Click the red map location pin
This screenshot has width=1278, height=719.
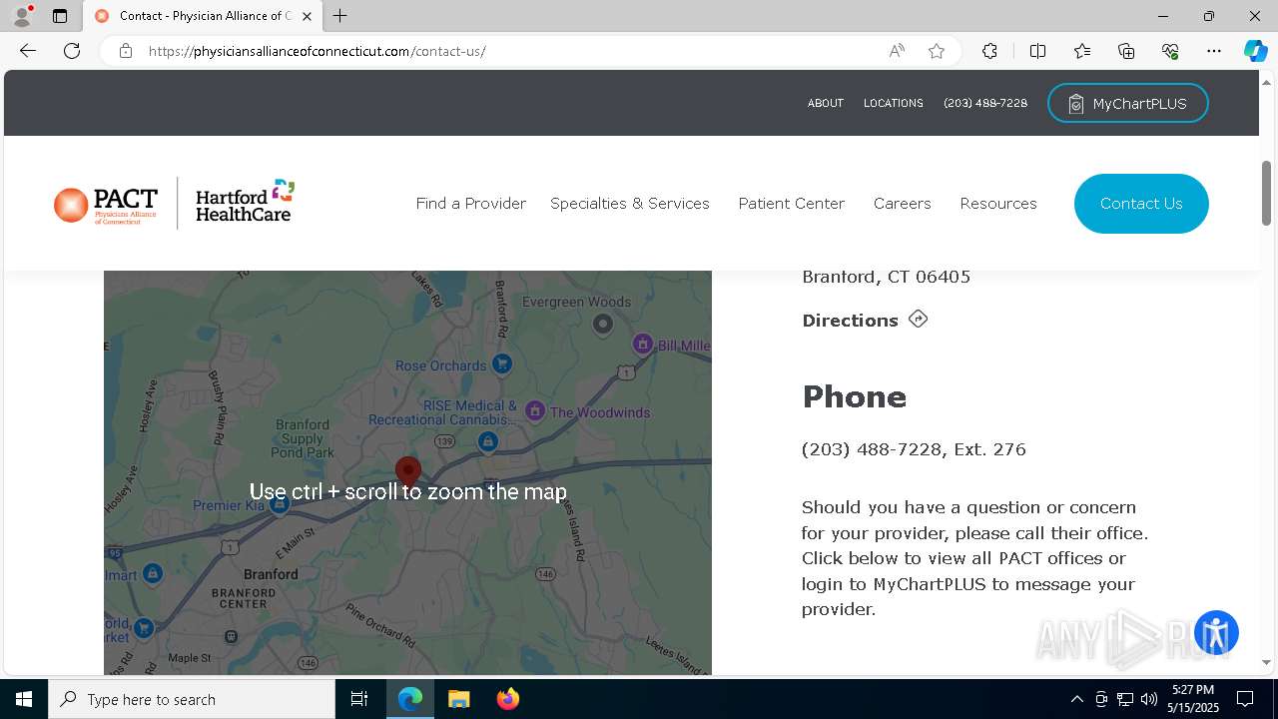point(407,472)
